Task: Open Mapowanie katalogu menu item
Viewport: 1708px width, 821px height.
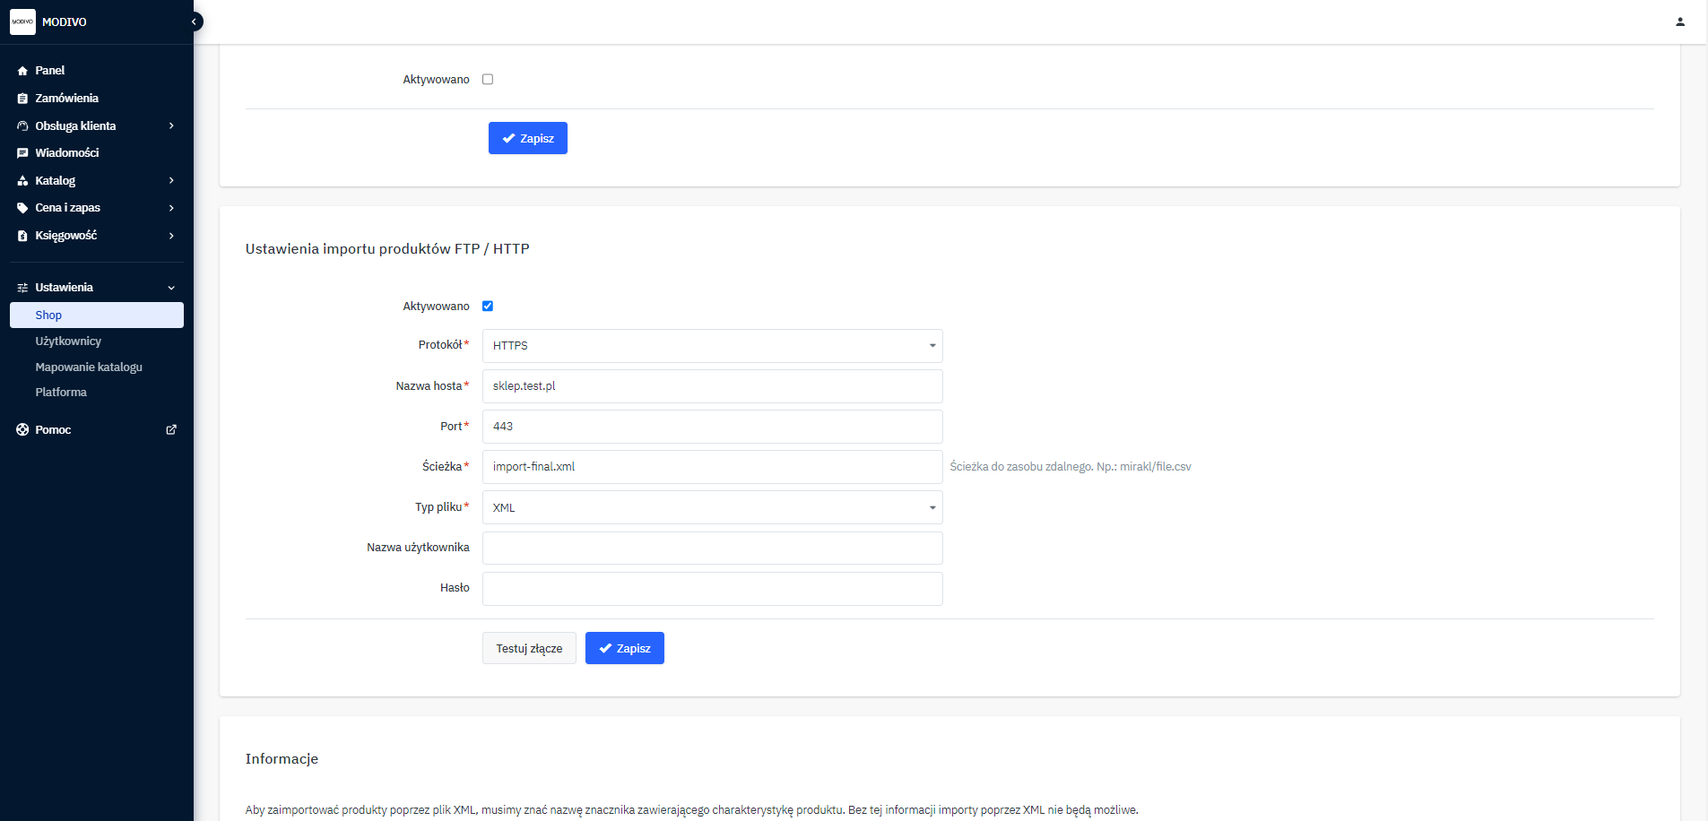Action: point(89,367)
